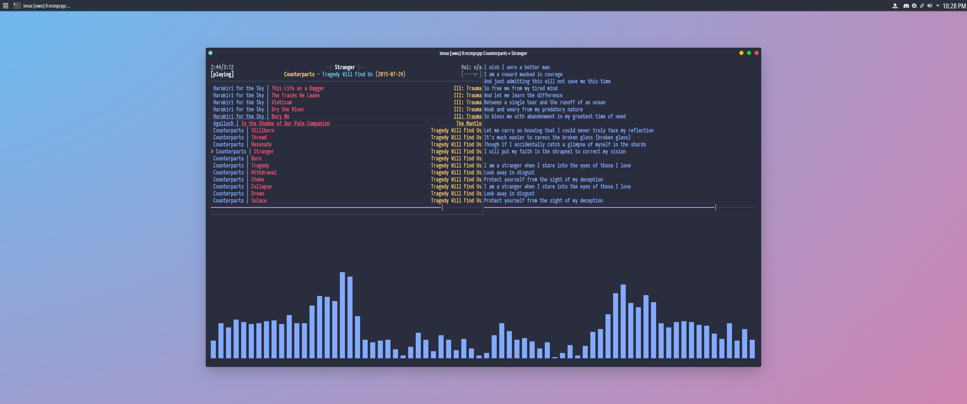
Task: Open the software updates download tray icon
Action: (x=914, y=6)
